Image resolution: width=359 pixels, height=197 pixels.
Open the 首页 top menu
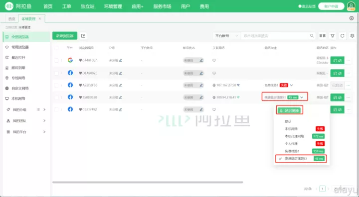coord(48,6)
